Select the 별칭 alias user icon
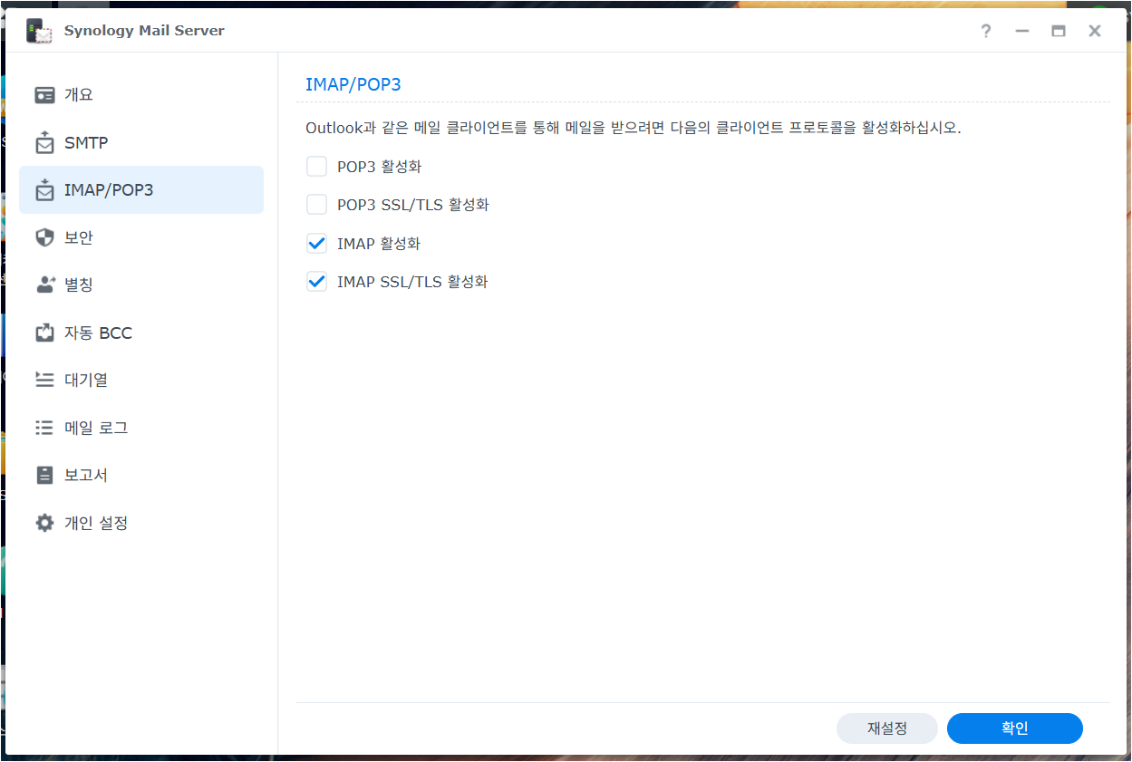 44,285
